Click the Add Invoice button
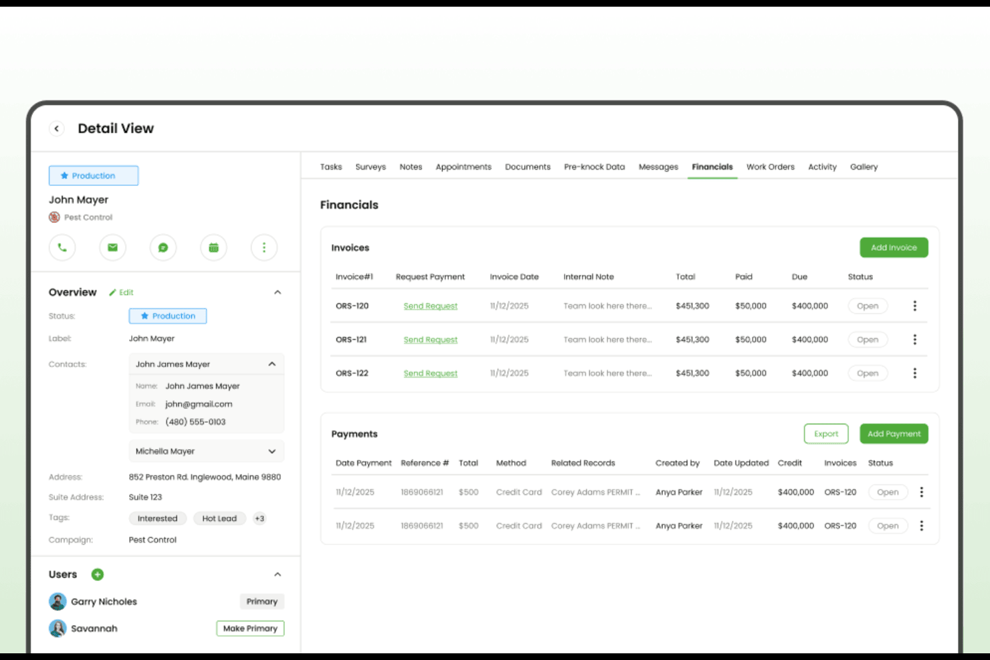 (894, 247)
